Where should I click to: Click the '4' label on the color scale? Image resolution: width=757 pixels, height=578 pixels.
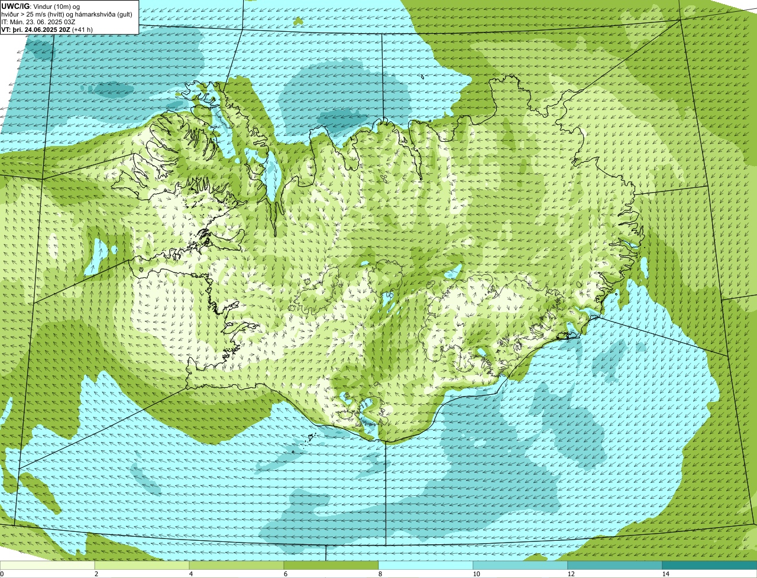(191, 574)
